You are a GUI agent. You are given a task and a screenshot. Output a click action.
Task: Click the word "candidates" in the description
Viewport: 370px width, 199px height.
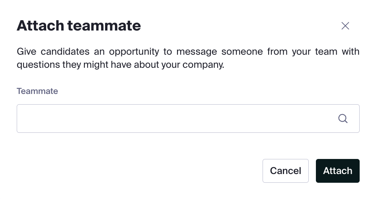coord(65,52)
